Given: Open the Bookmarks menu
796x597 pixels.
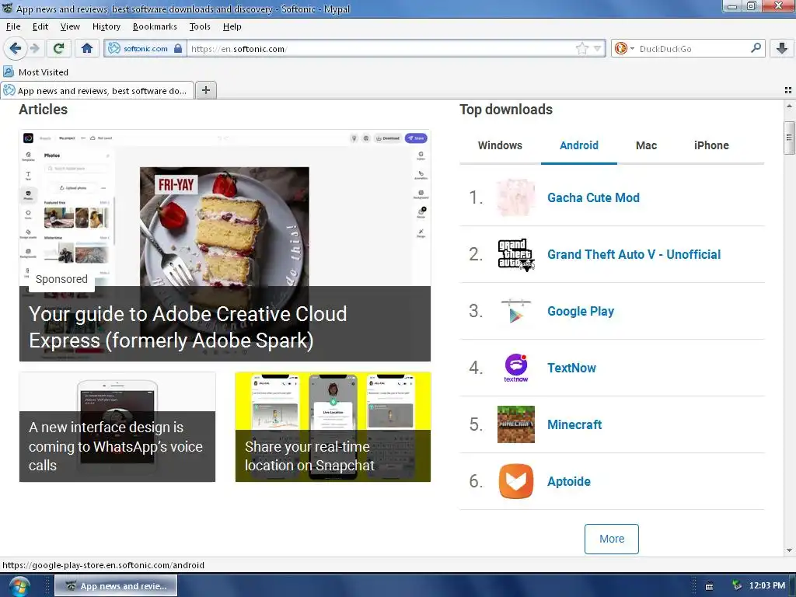Looking at the screenshot, I should click(x=155, y=26).
